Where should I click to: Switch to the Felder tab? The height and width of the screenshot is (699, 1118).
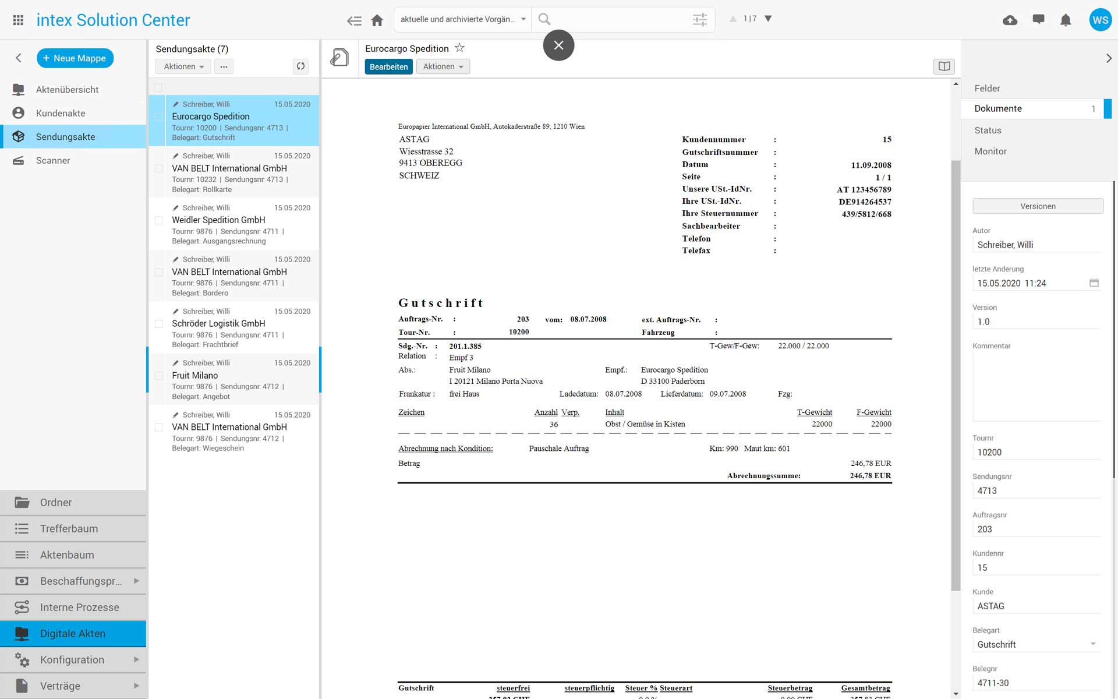(x=987, y=89)
